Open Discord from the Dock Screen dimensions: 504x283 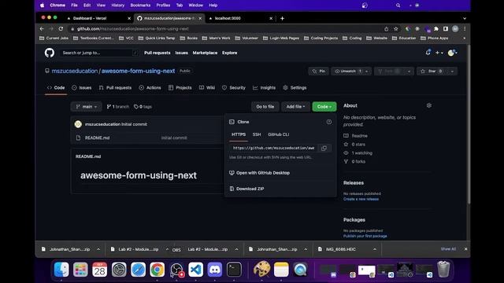[215, 269]
